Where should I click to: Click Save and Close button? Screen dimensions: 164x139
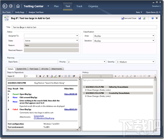pyautogui.click(x=129, y=18)
